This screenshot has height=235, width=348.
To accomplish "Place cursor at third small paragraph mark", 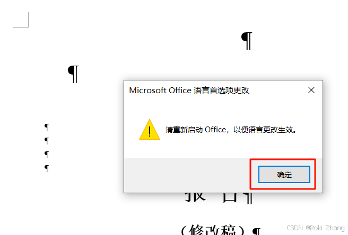I will point(47,155).
